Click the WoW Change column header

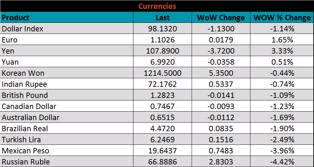tap(221, 18)
